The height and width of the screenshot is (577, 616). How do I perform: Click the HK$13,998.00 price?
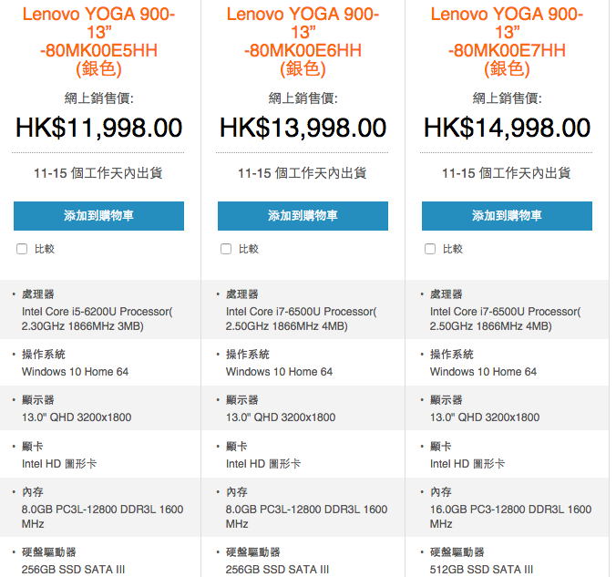tap(303, 128)
